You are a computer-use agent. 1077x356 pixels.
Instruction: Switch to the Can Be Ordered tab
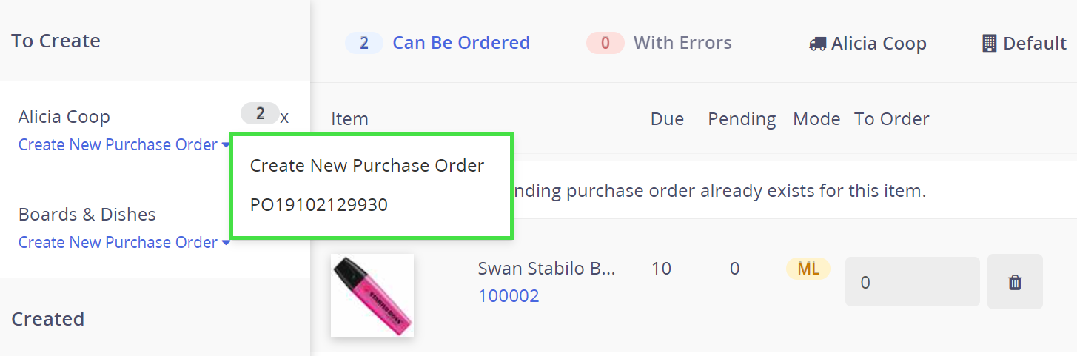(x=460, y=43)
